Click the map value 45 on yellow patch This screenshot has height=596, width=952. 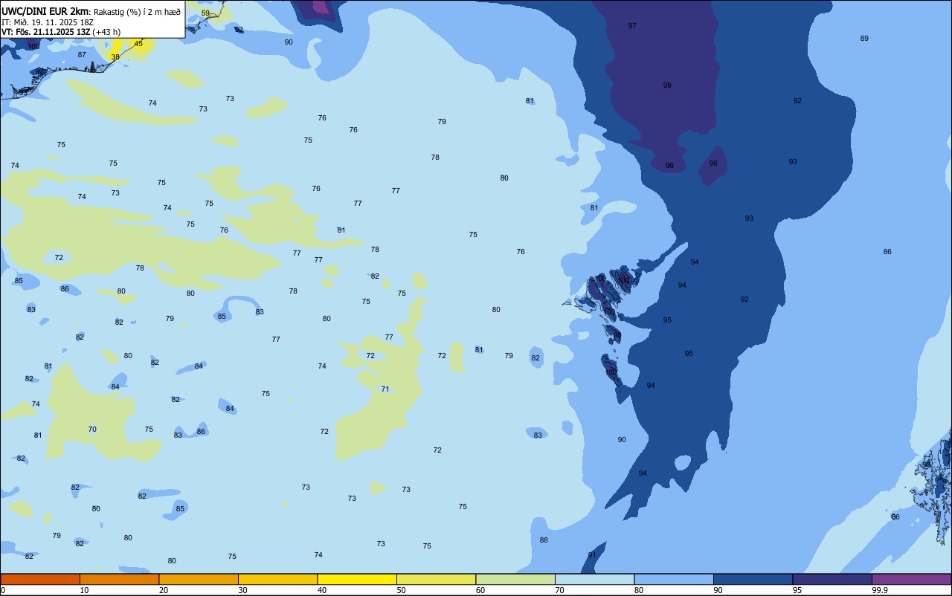(x=138, y=44)
